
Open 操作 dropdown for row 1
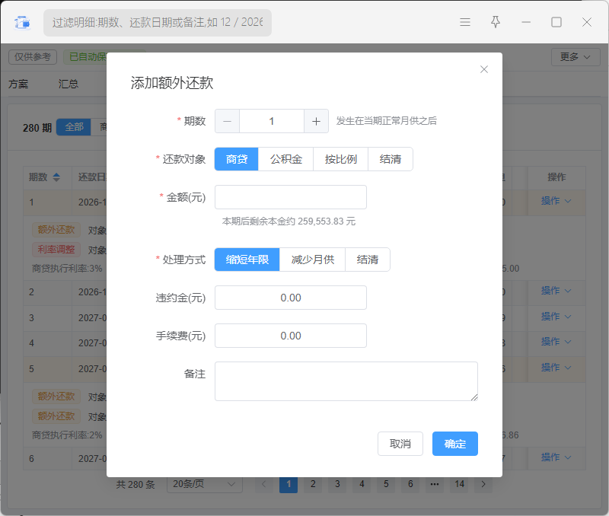[556, 201]
